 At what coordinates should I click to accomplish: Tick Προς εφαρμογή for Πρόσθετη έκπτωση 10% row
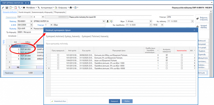click(58, 68)
